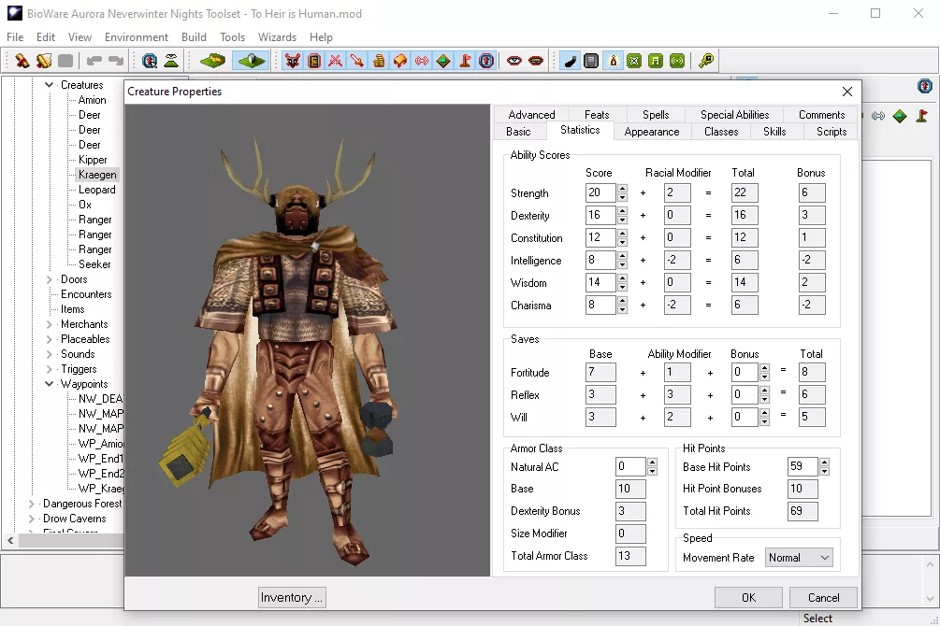The image size is (940, 626).
Task: Expand the Drow Caverns area node
Action: click(31, 519)
